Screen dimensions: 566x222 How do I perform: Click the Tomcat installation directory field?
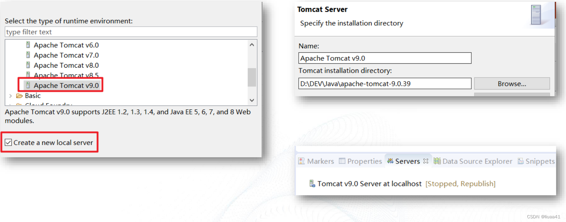tap(385, 83)
